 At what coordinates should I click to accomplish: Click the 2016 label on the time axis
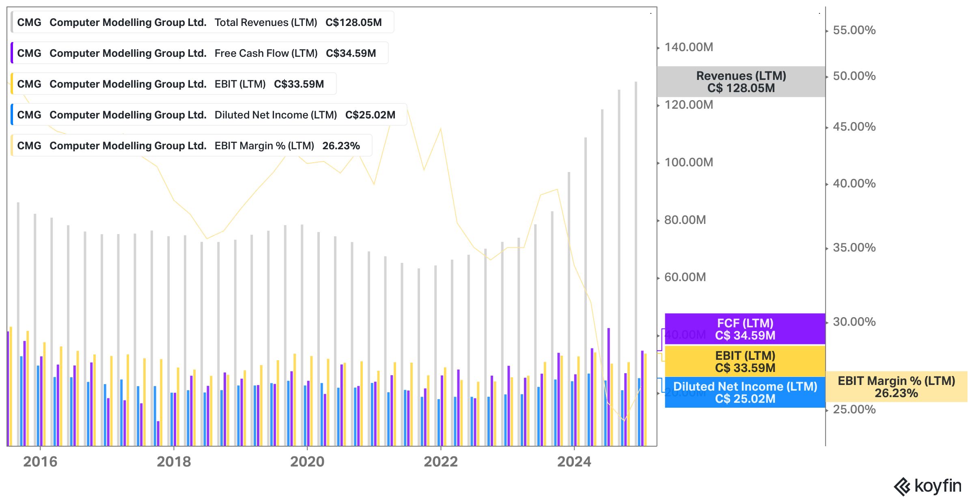pos(40,462)
